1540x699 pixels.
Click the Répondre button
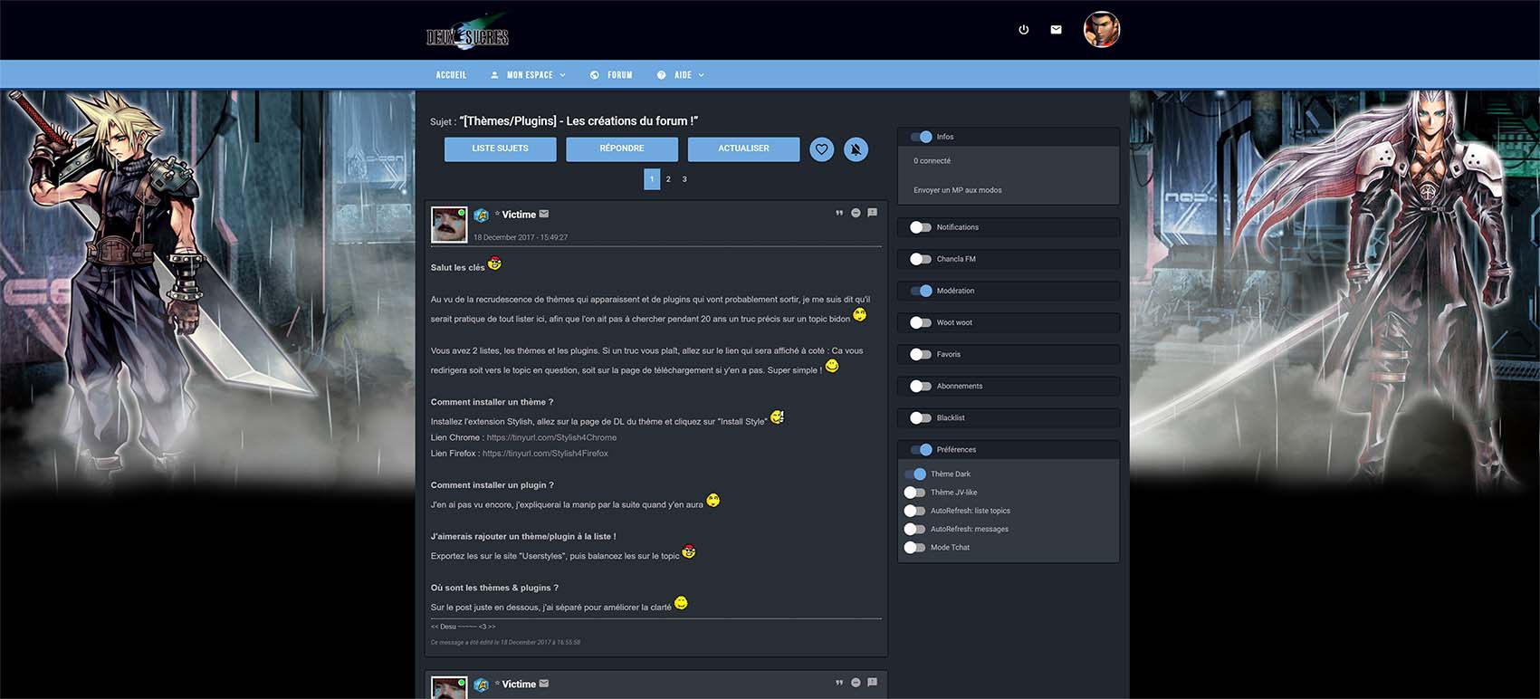pos(622,149)
